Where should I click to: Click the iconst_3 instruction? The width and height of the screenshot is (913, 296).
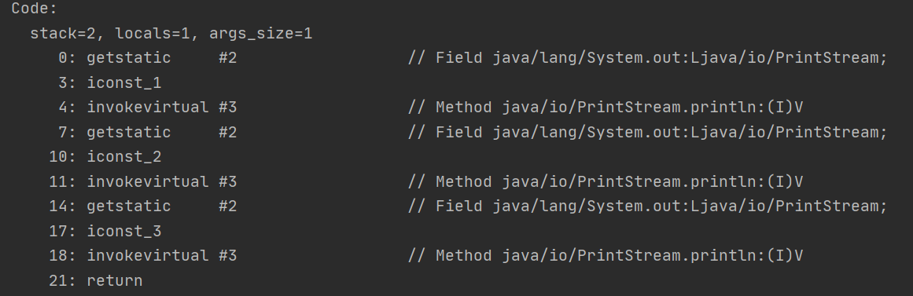(x=124, y=232)
